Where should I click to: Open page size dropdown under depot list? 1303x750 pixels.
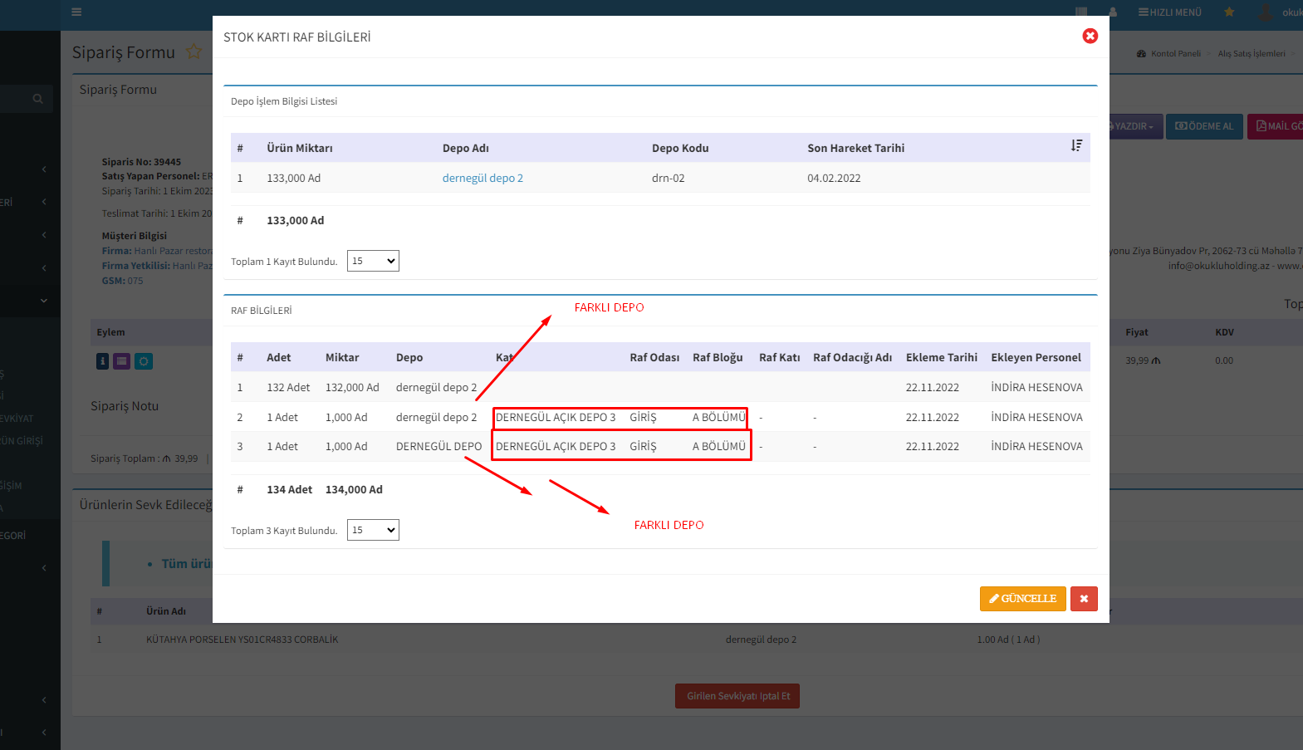point(373,261)
